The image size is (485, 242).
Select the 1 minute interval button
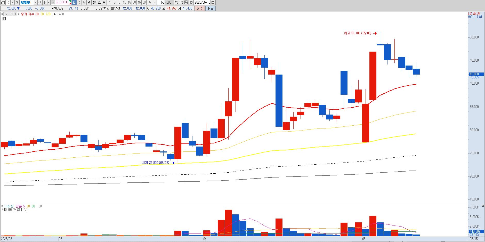pyautogui.click(x=110, y=2)
